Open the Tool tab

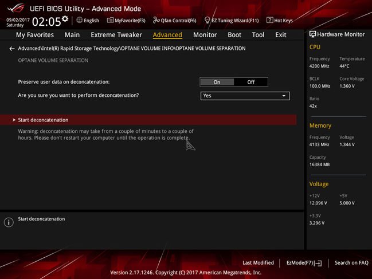258,35
